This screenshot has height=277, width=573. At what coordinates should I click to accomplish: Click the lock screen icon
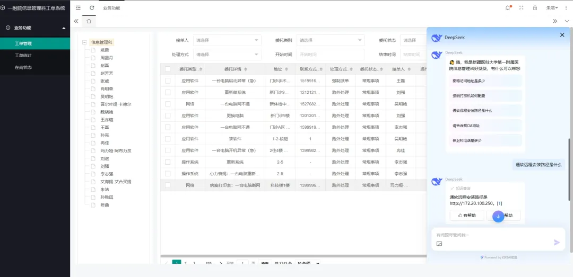pos(535,8)
